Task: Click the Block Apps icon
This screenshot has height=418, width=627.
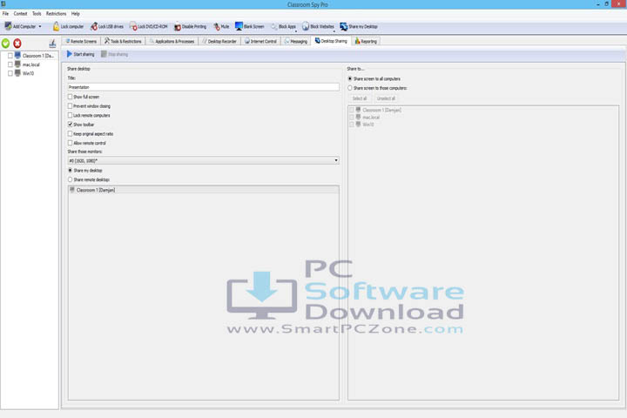Action: (x=274, y=27)
